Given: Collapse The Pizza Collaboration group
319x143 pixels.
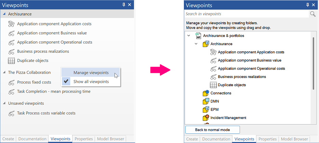Looking at the screenshot, I should [4, 72].
